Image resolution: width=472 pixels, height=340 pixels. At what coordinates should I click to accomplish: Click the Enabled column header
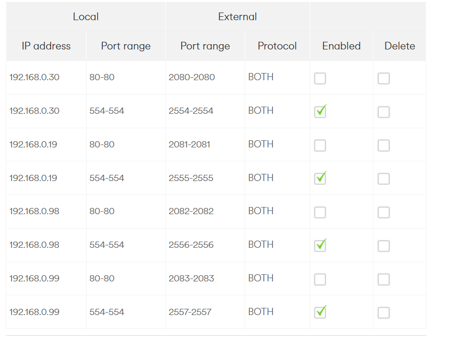click(341, 46)
